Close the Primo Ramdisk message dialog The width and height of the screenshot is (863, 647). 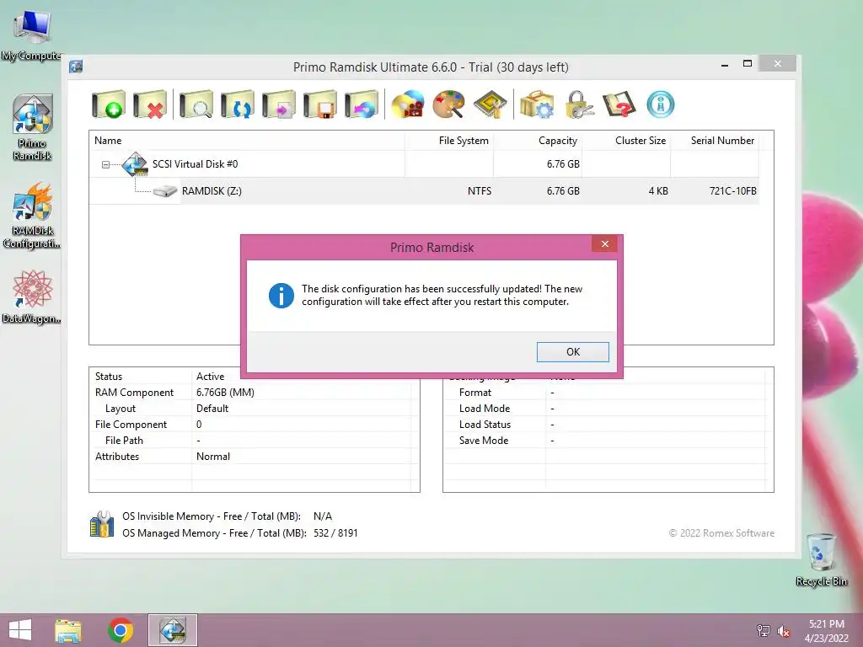click(605, 243)
